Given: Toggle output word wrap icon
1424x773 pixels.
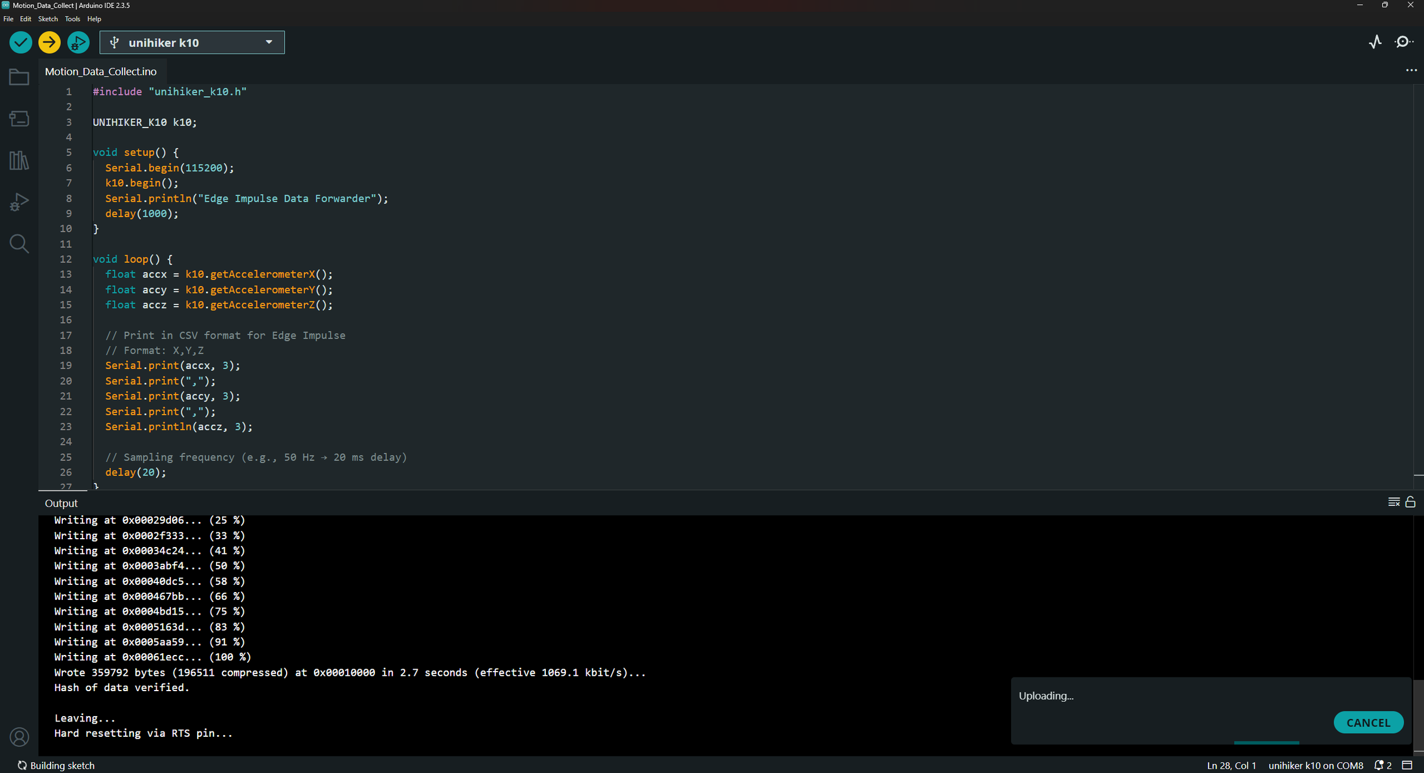Looking at the screenshot, I should pyautogui.click(x=1394, y=502).
